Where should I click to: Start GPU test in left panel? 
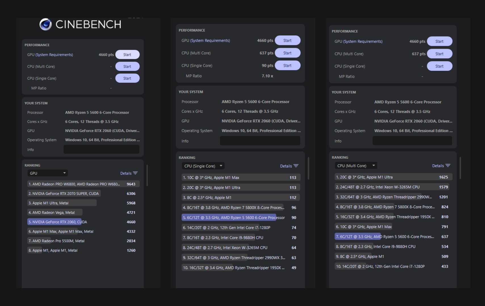[127, 55]
